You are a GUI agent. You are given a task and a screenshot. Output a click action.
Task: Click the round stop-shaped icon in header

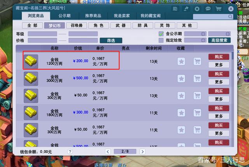pos(197,9)
